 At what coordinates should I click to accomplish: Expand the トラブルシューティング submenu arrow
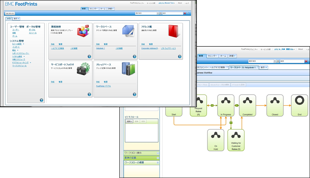[31, 62]
